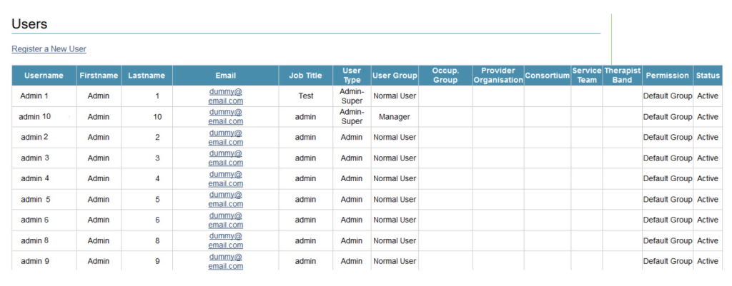
Task: Sort by the Lastname column header
Action: coord(147,76)
